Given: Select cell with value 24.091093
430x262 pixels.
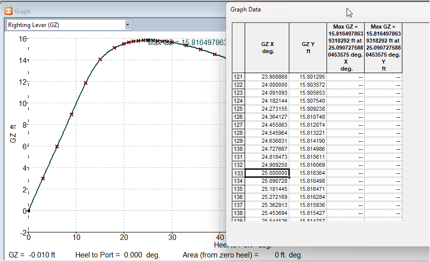Looking at the screenshot, I should (x=267, y=93).
